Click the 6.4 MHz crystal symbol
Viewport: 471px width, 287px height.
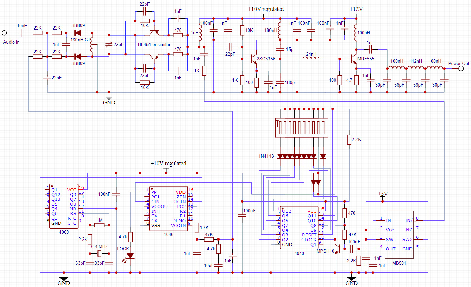click(99, 253)
